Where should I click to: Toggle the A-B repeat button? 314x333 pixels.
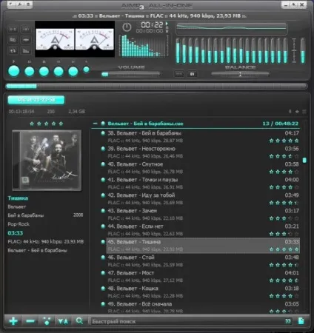coord(13,29)
